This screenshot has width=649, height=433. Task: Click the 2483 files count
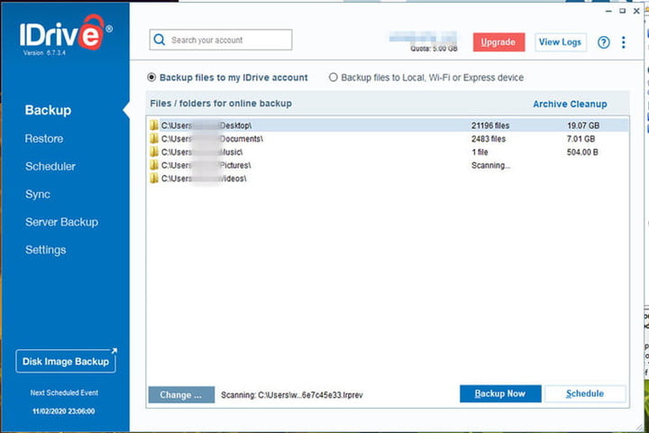(x=489, y=139)
